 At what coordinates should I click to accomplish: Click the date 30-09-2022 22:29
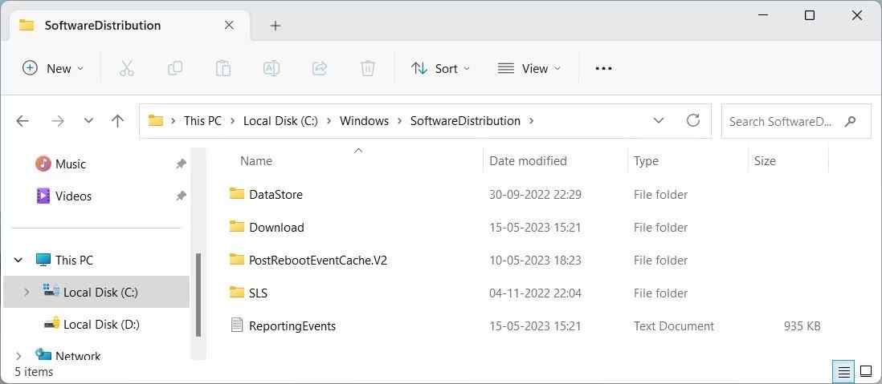click(535, 195)
